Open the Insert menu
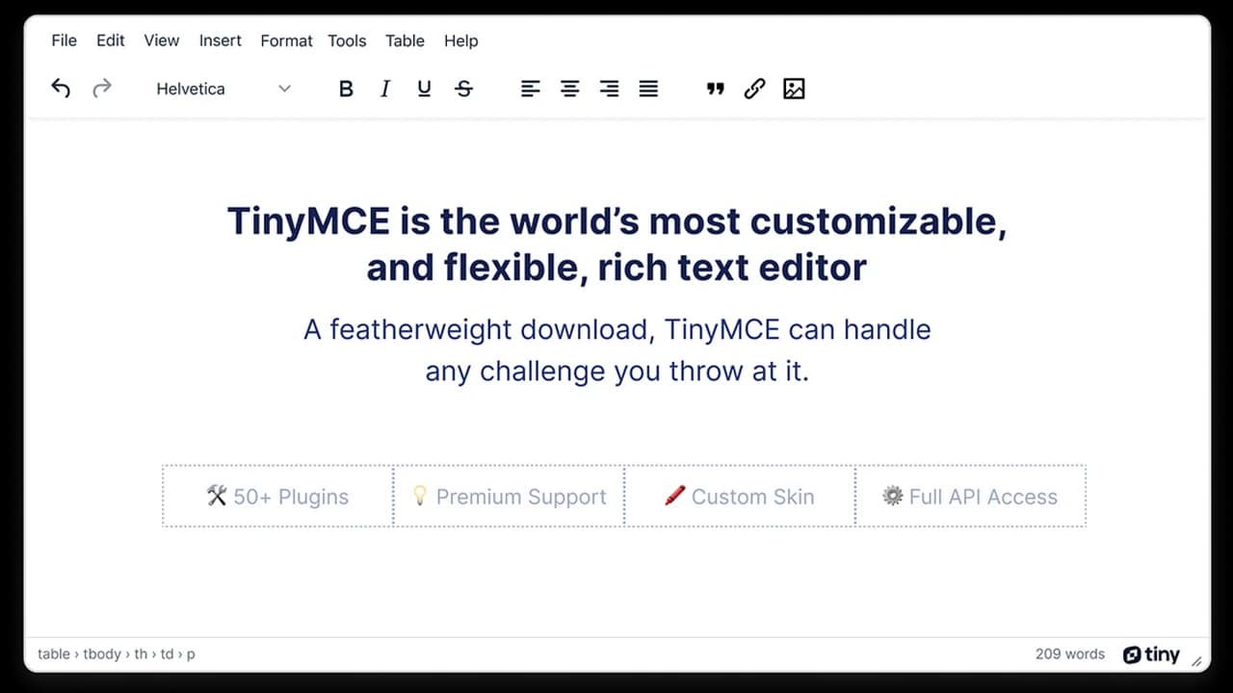 pos(221,40)
